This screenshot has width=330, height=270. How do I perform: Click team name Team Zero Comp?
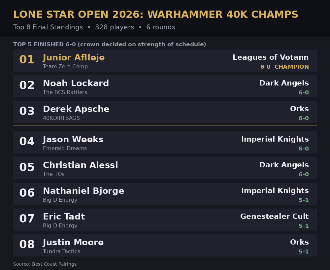65,66
